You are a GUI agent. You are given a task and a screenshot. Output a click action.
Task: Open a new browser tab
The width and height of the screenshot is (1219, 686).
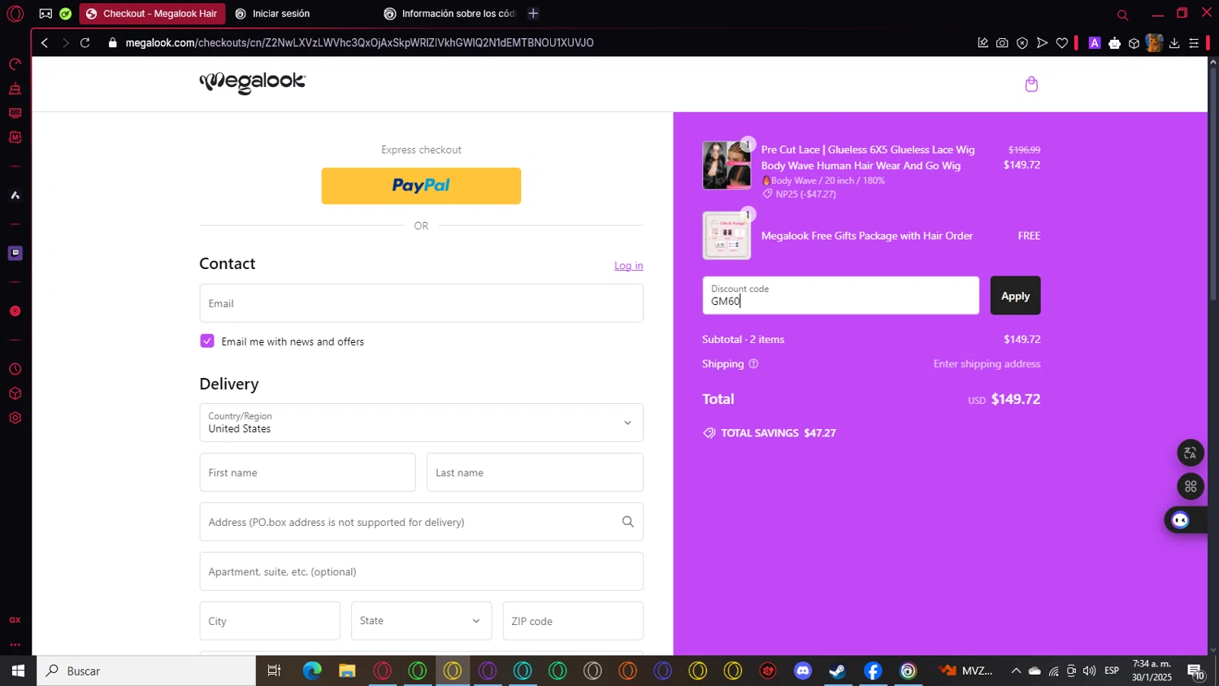pos(533,14)
